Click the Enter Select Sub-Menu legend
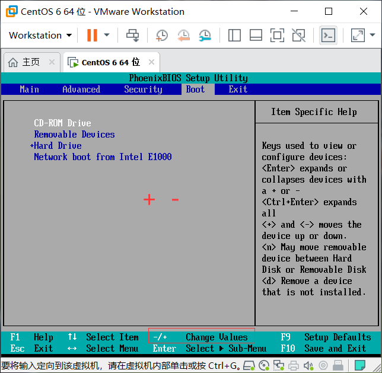Image resolution: width=382 pixels, height=373 pixels. (209, 349)
